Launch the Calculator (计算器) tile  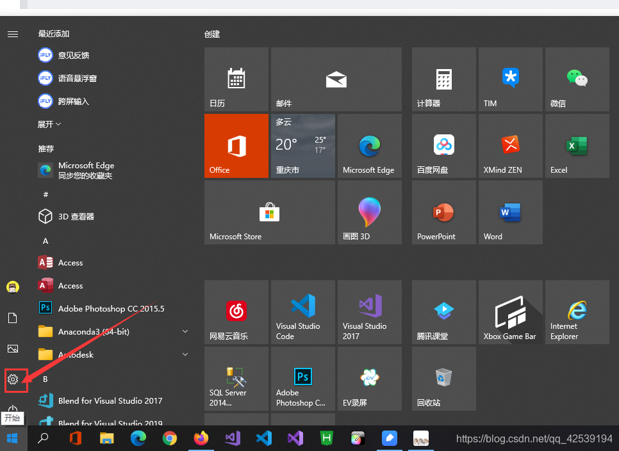[x=443, y=79]
